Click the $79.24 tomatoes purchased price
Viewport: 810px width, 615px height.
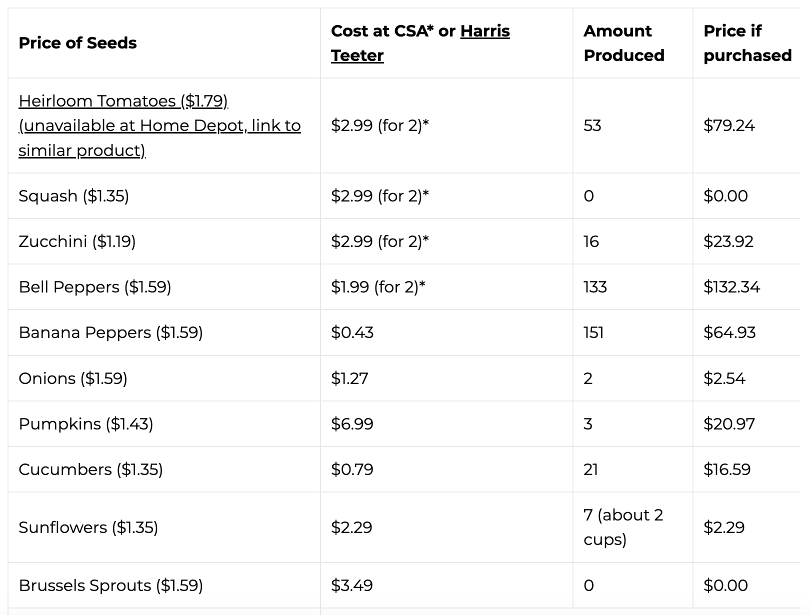(x=729, y=125)
